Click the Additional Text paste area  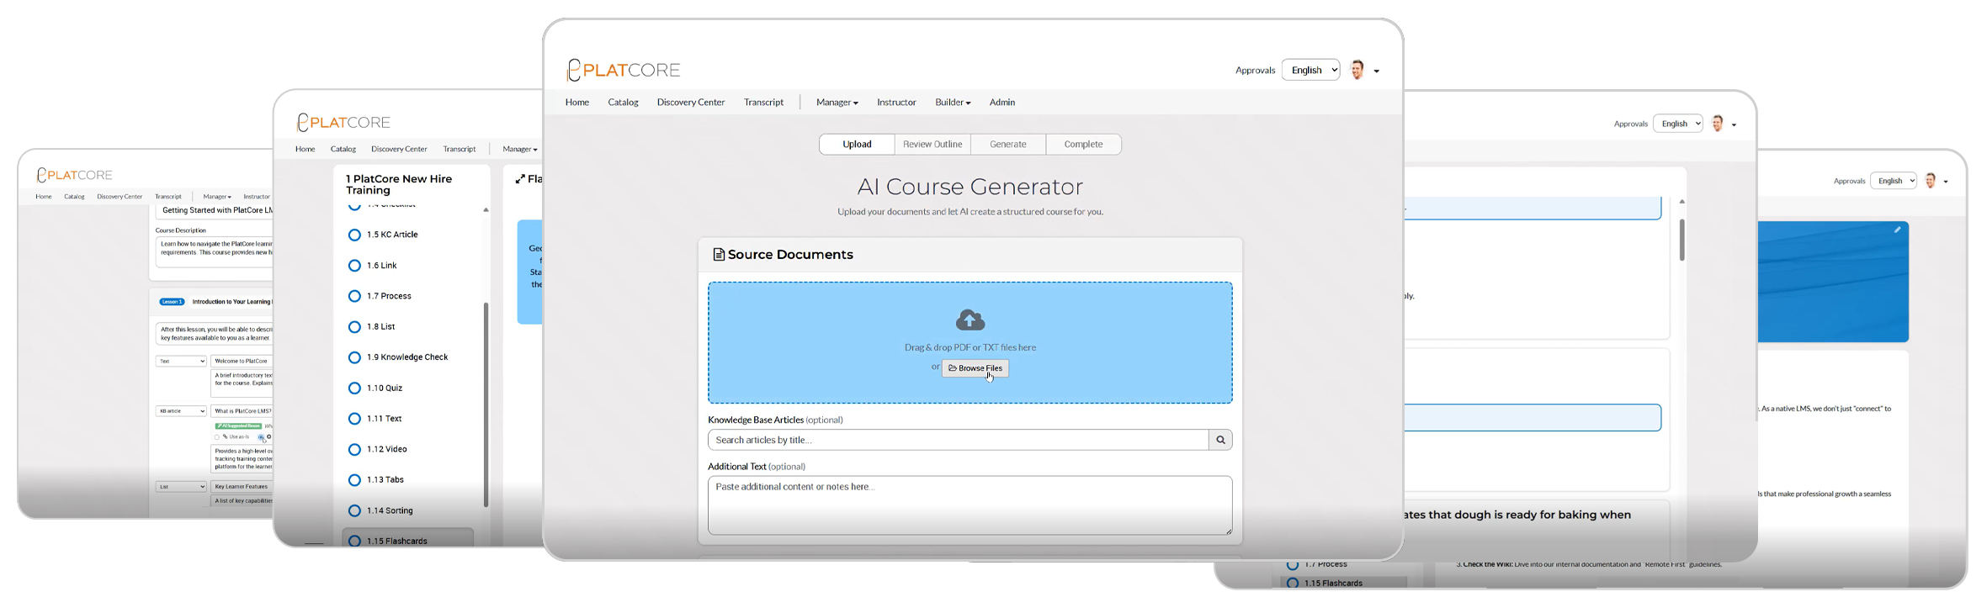coord(970,505)
